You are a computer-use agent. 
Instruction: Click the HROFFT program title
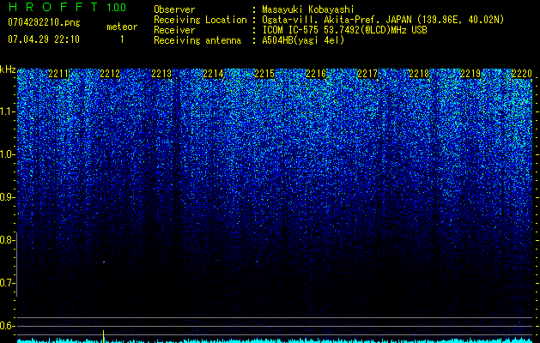(x=54, y=7)
